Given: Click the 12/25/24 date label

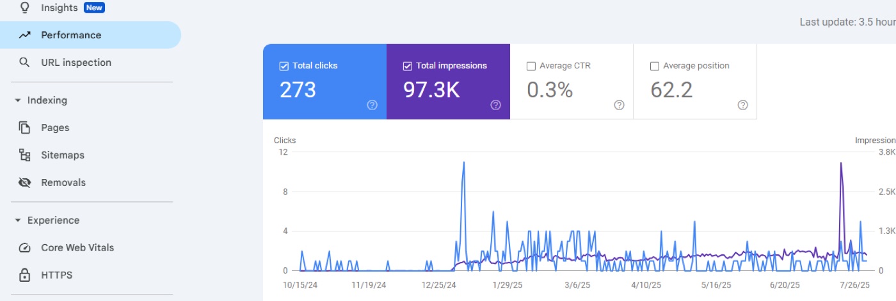Looking at the screenshot, I should (x=438, y=284).
